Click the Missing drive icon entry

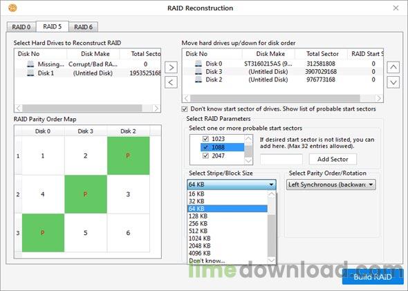coord(30,64)
